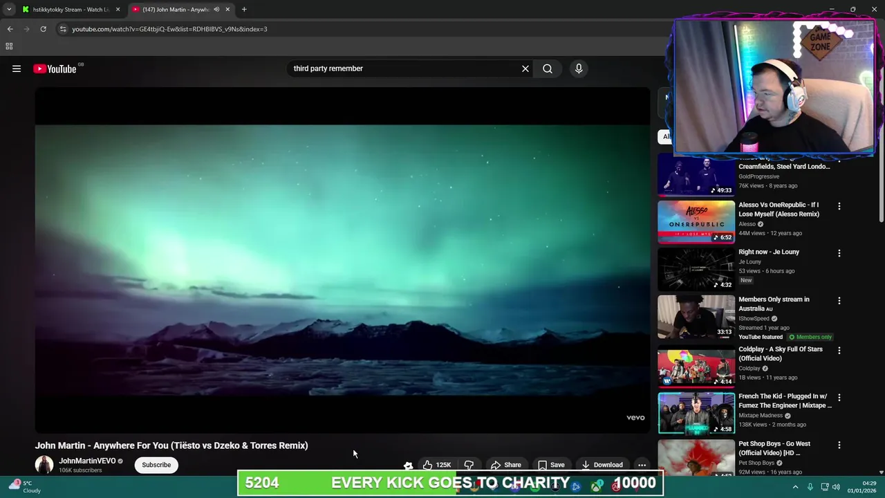The image size is (885, 498).
Task: Show hidden system tray icons chevron
Action: 795,487
